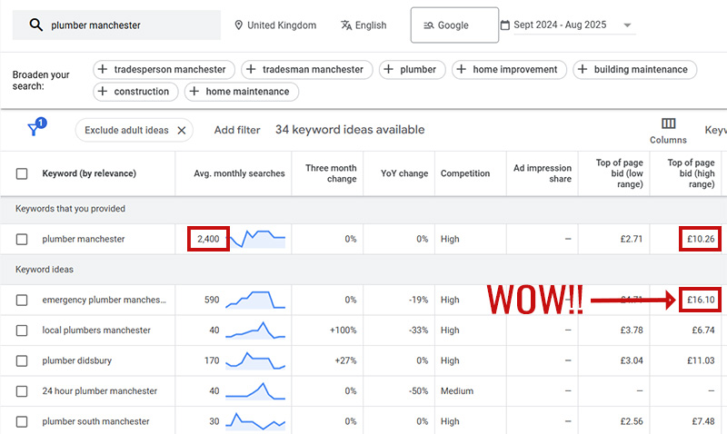727x434 pixels.
Task: Tick emergency plumber manchester checkbox
Action: pyautogui.click(x=22, y=301)
